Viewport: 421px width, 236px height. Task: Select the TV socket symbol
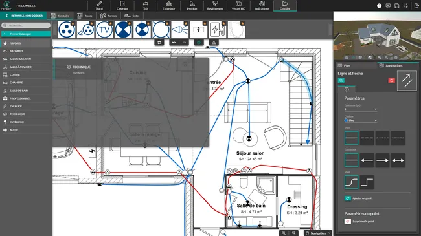click(104, 30)
